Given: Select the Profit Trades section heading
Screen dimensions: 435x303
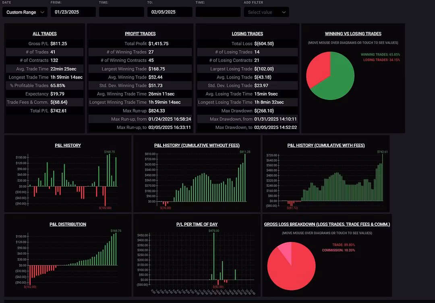Looking at the screenshot, I should pos(140,34).
